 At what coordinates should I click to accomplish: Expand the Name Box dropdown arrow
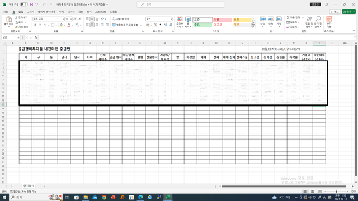[x=18, y=37]
